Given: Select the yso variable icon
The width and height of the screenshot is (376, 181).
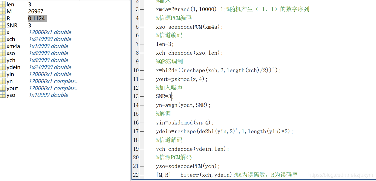Looking at the screenshot, I should click(2, 95).
